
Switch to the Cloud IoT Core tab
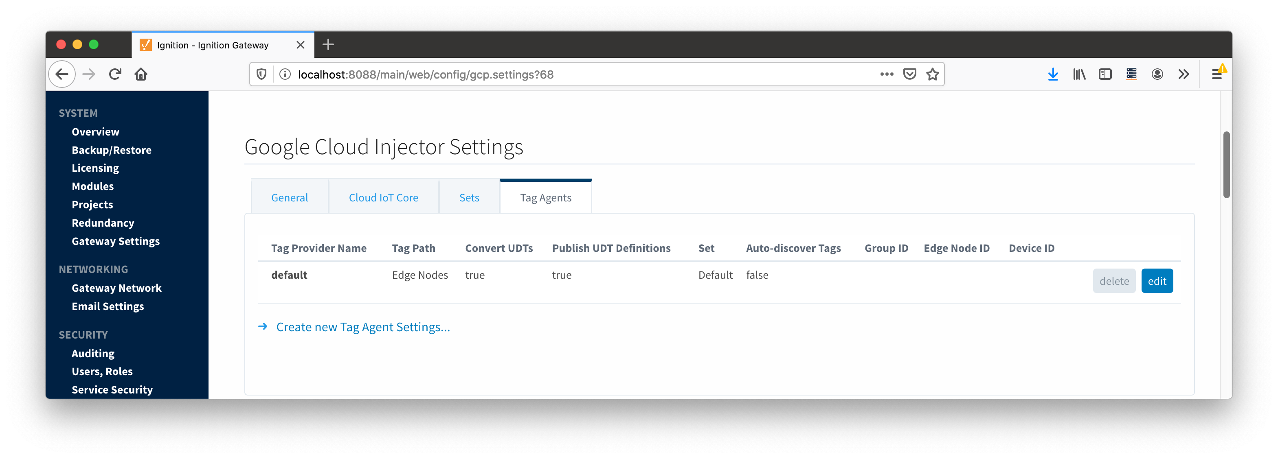click(383, 198)
